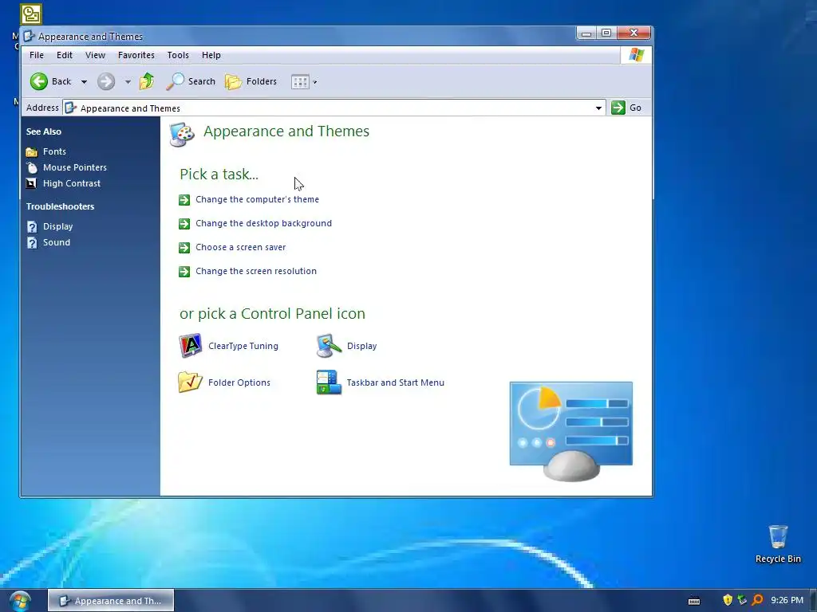The height and width of the screenshot is (612, 817).
Task: Toggle the Folders pane button
Action: [251, 81]
